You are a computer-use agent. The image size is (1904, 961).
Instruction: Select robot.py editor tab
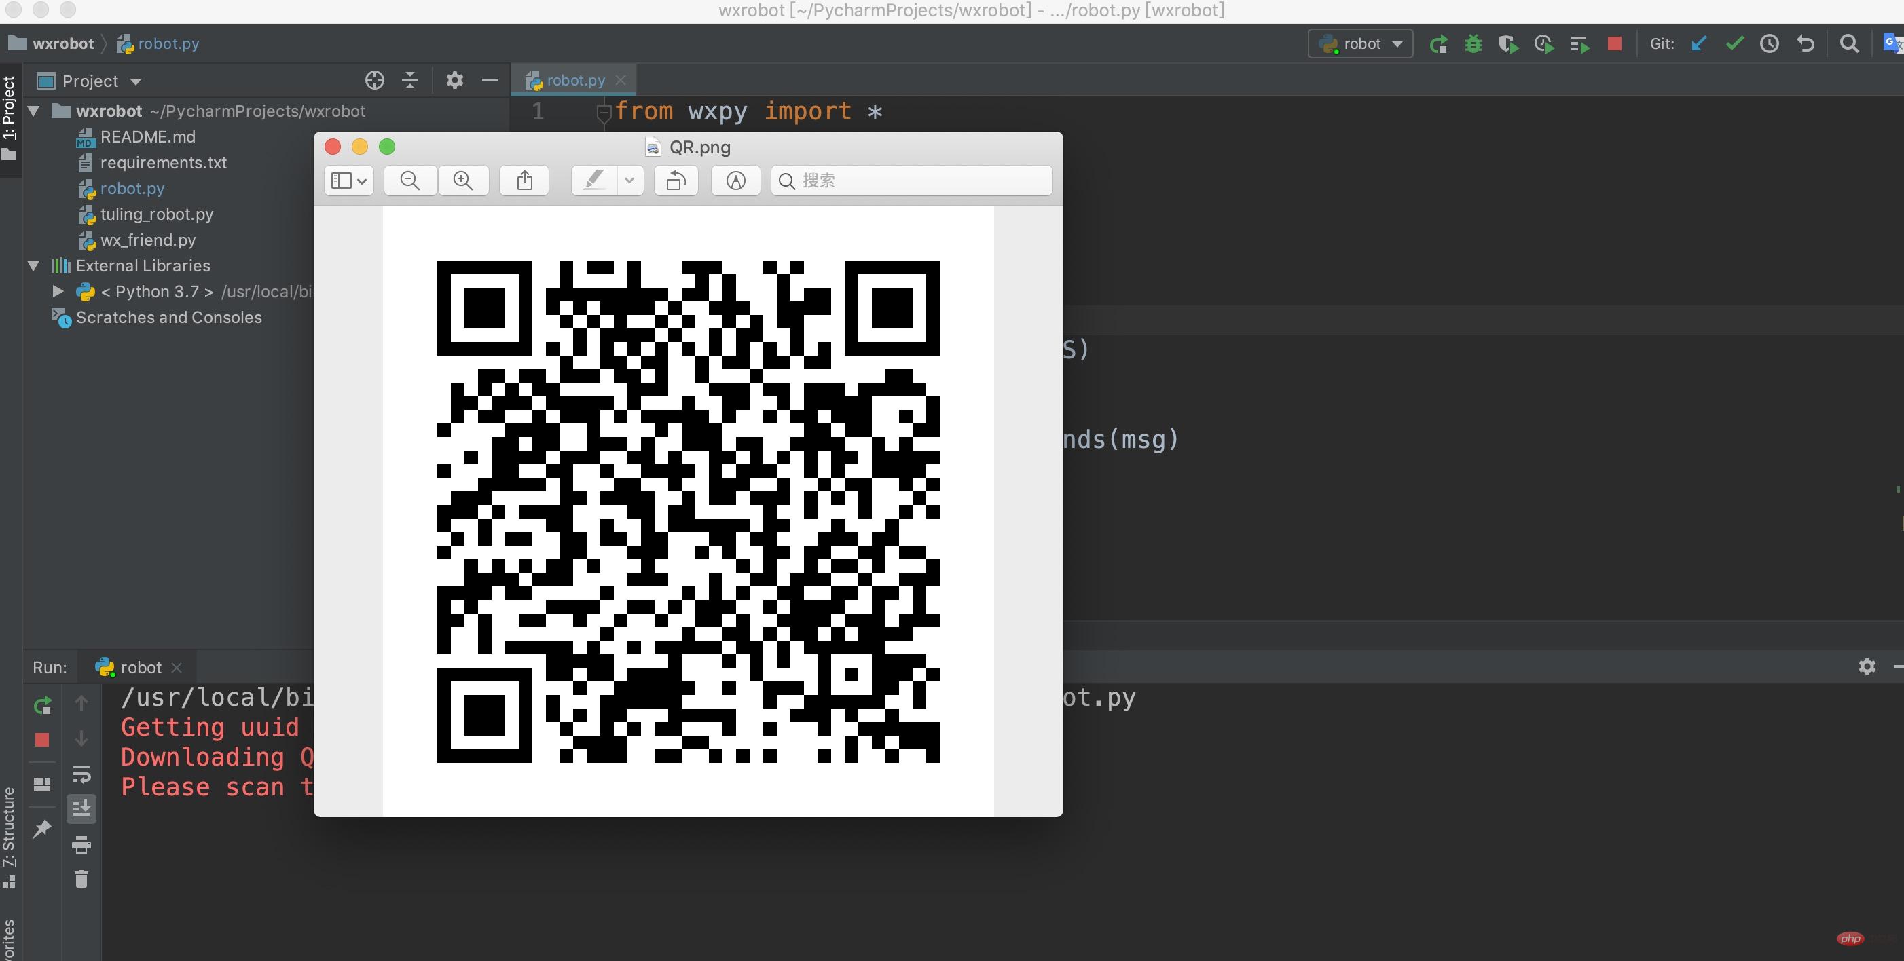pyautogui.click(x=574, y=81)
